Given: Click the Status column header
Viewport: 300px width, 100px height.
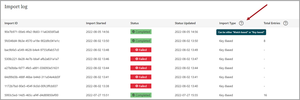Looking at the screenshot, I should (134, 23).
